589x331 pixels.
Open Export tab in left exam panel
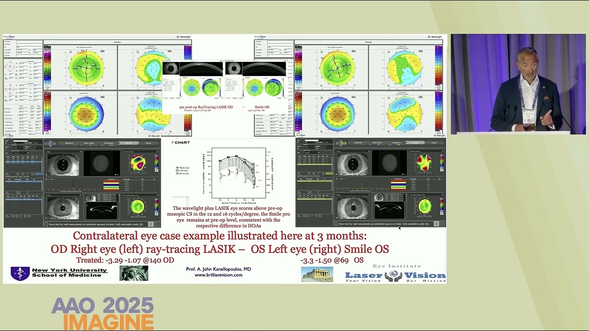click(149, 143)
